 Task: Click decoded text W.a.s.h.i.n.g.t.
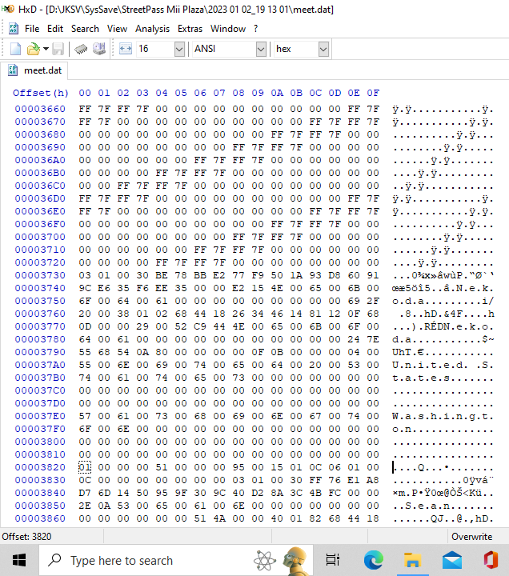443,416
